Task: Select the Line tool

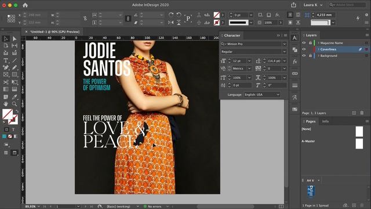Action: pos(14,60)
